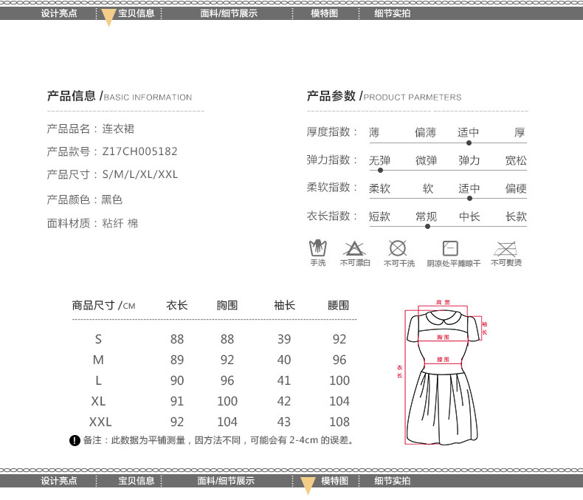Select the 模特图 tab in top navigation
This screenshot has width=583, height=500.
[x=324, y=13]
